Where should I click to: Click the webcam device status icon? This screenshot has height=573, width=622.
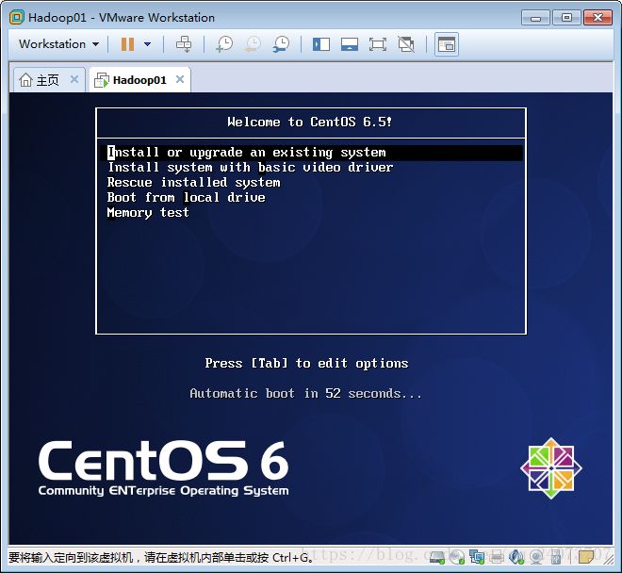[536, 557]
